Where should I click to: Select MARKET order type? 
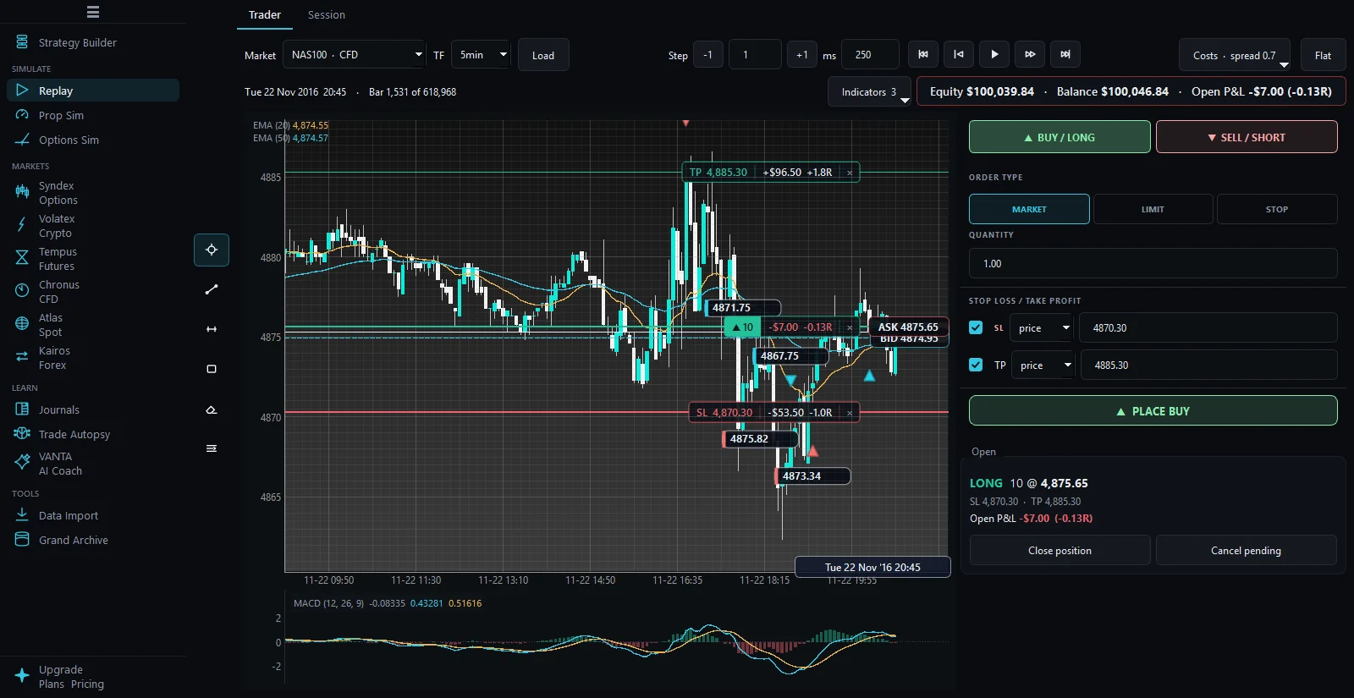pos(1029,209)
